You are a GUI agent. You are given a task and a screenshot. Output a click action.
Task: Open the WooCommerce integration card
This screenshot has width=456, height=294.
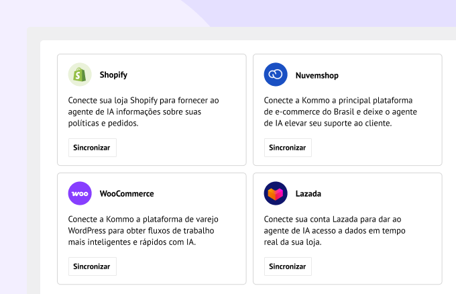click(188, 265)
